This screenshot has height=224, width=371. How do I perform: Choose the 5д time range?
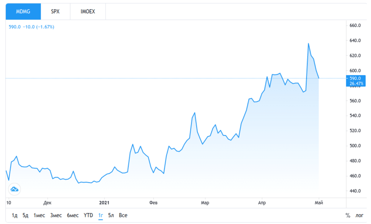click(x=25, y=215)
